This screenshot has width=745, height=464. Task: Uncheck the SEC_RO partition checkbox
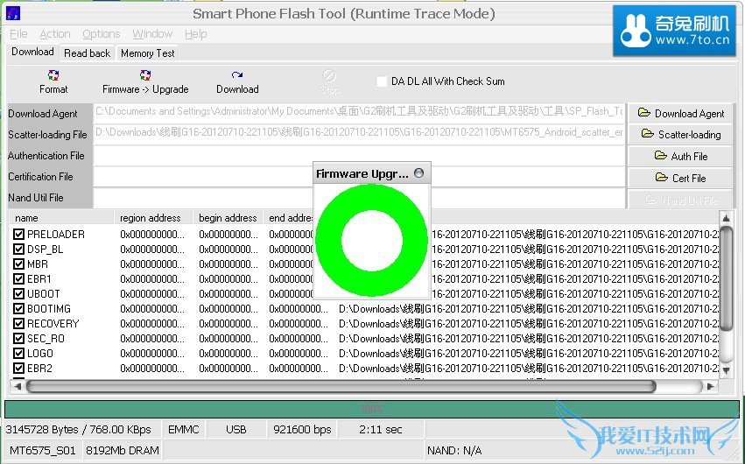click(x=18, y=338)
